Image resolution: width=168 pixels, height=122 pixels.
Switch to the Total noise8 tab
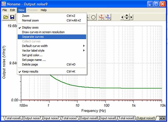[x=126, y=118]
